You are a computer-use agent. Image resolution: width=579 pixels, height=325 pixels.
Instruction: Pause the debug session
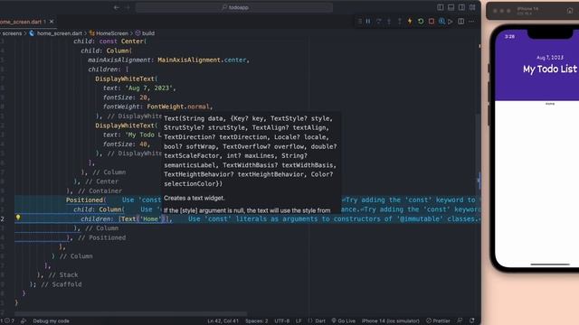coord(368,22)
